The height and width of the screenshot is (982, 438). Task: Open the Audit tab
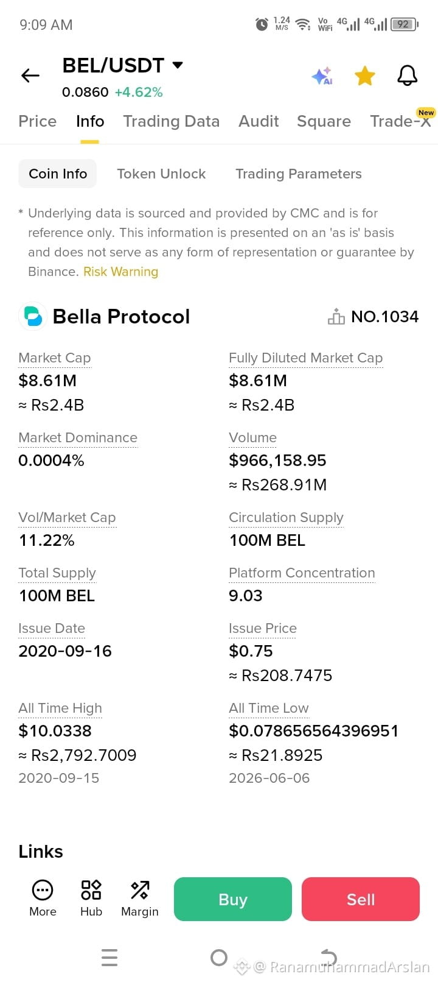(259, 121)
